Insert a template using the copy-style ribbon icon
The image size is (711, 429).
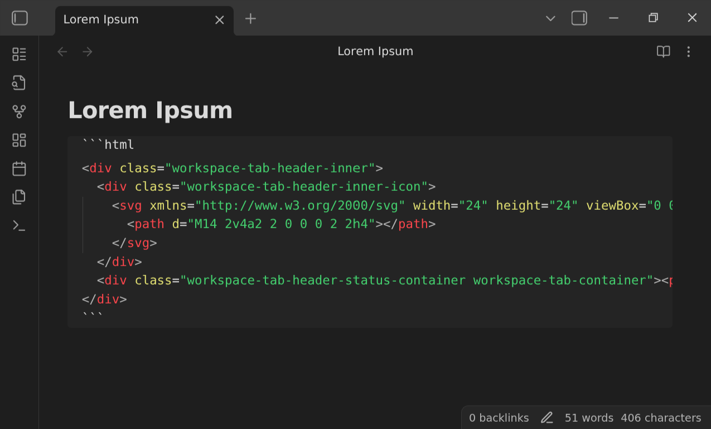tap(18, 196)
